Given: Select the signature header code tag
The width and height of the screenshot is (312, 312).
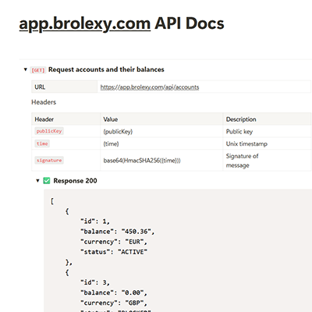Looking at the screenshot, I should [49, 160].
